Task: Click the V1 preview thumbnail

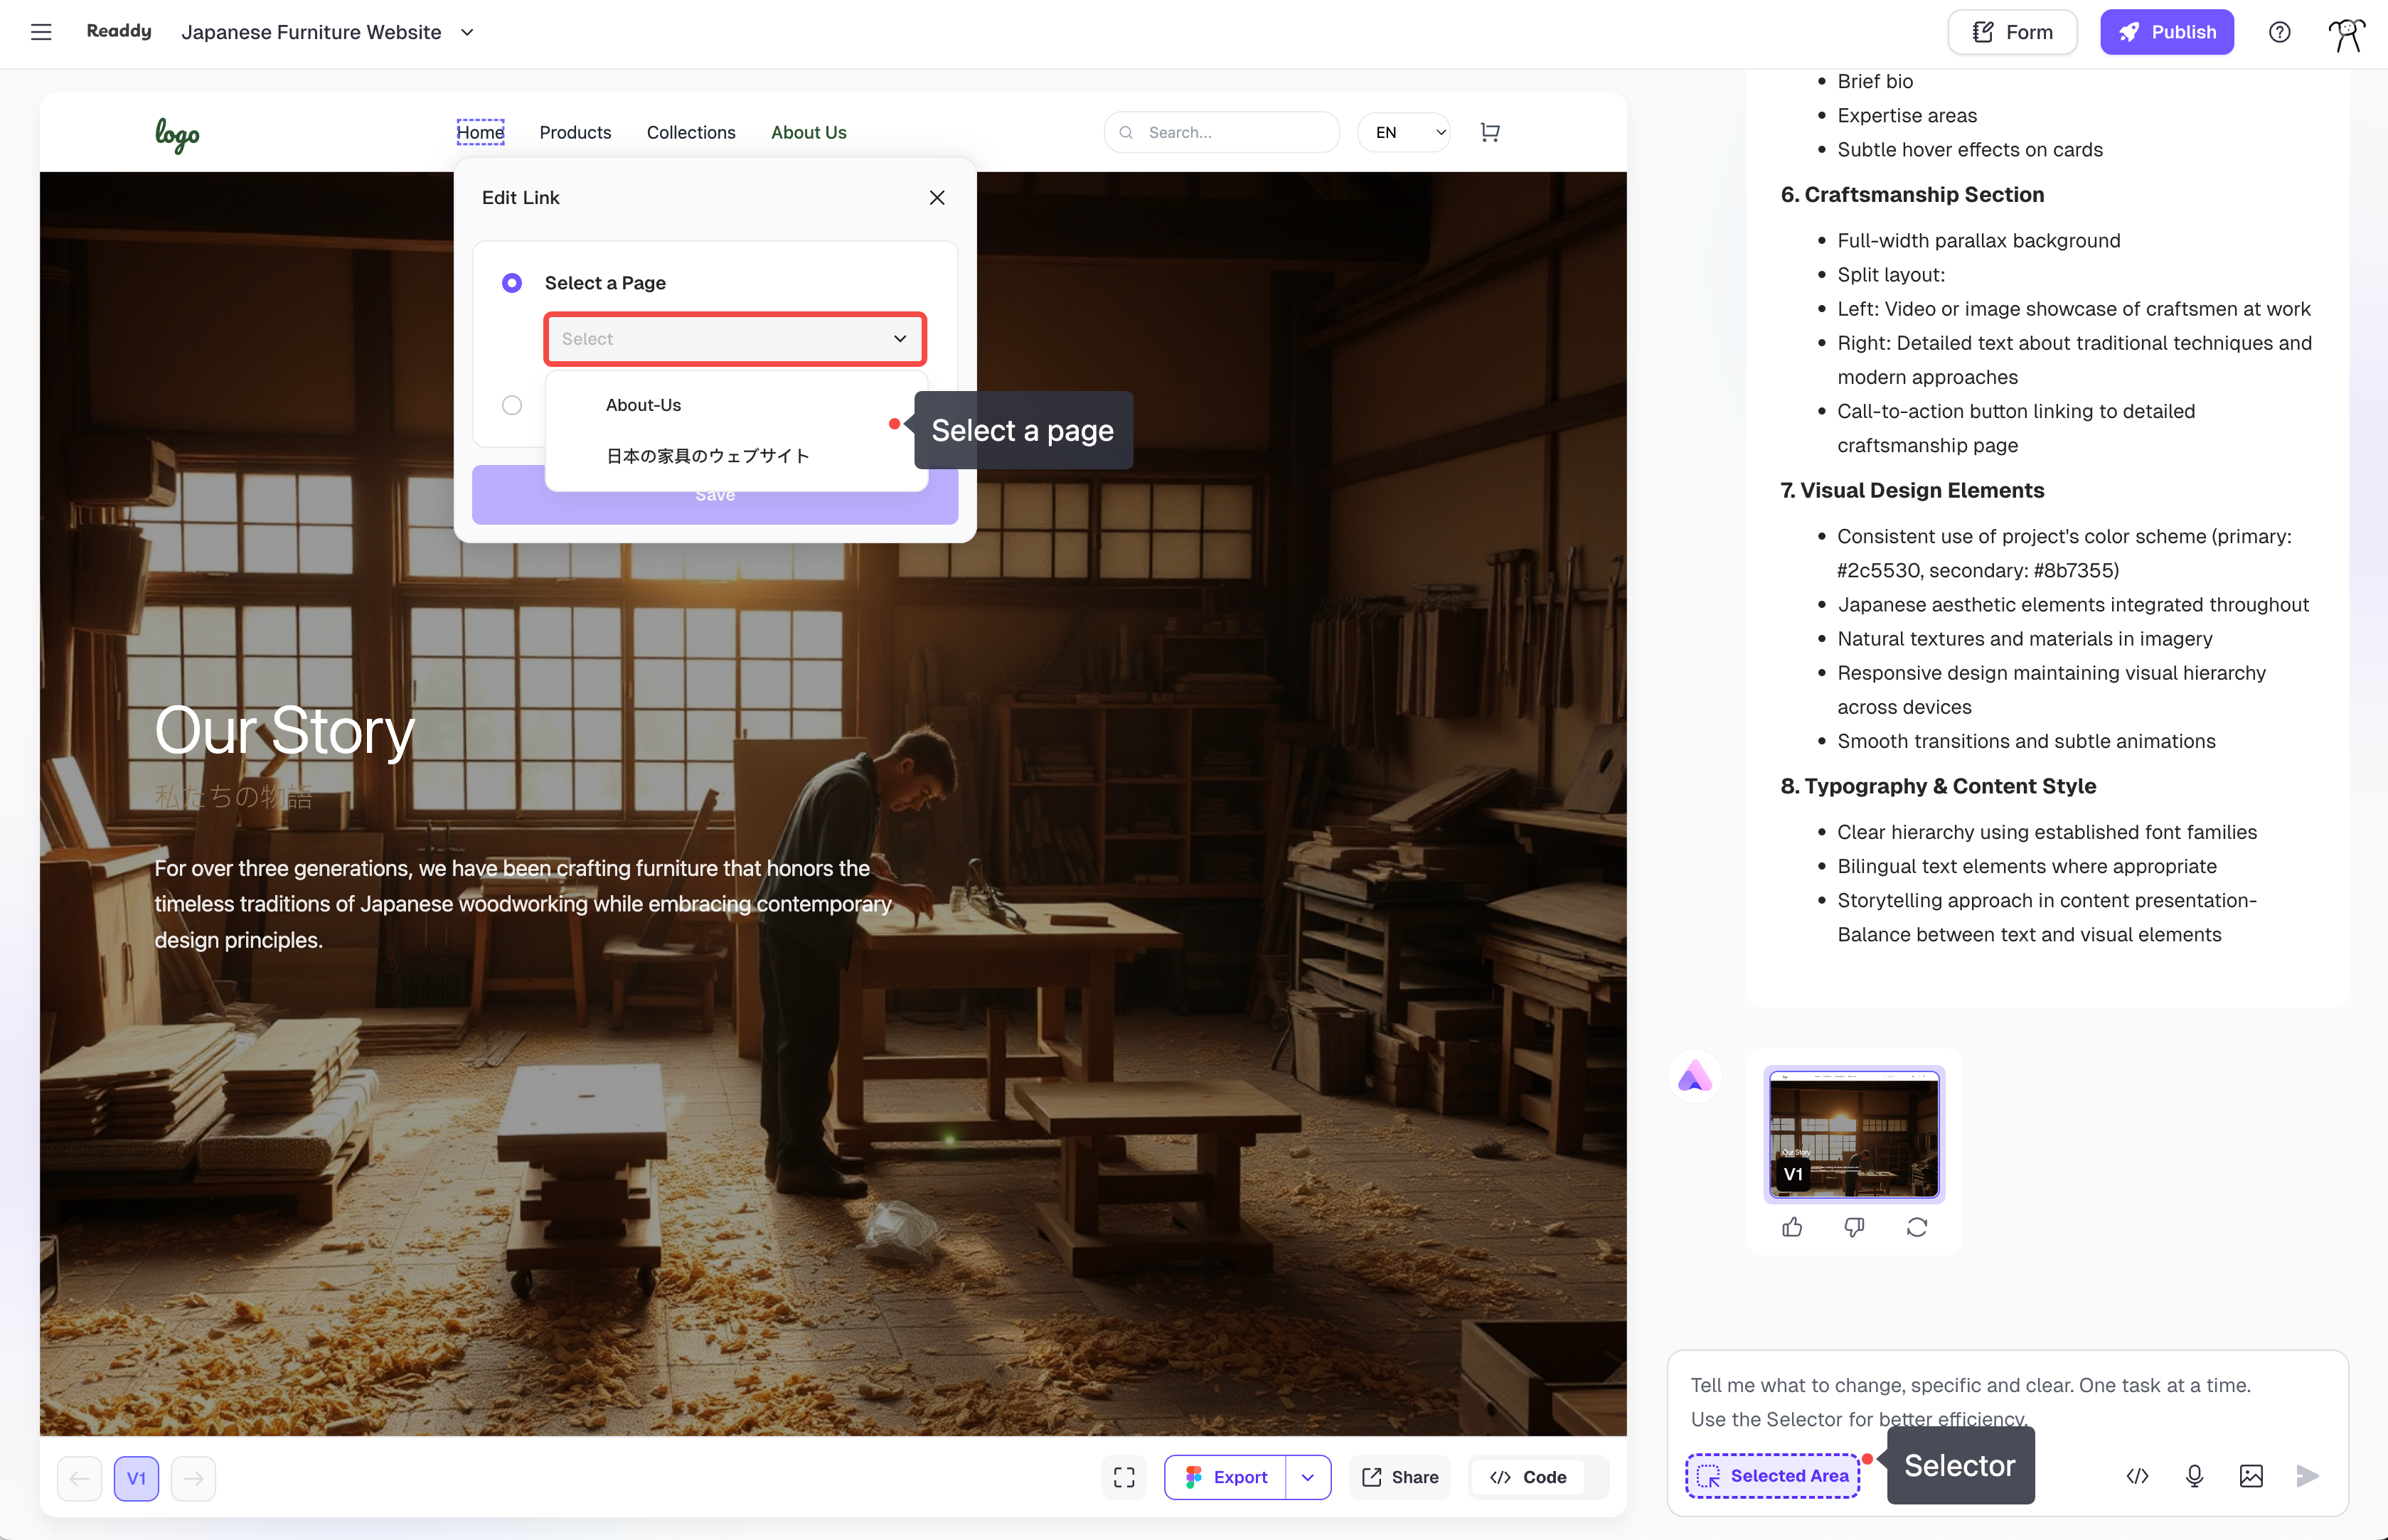Action: coord(1854,1134)
